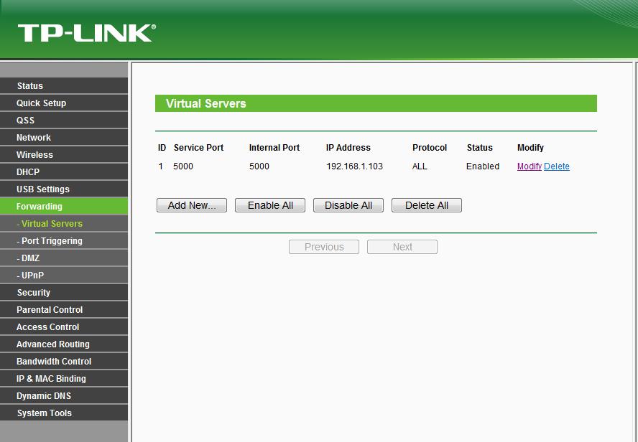Delete the port 5000 virtual server entry

557,166
